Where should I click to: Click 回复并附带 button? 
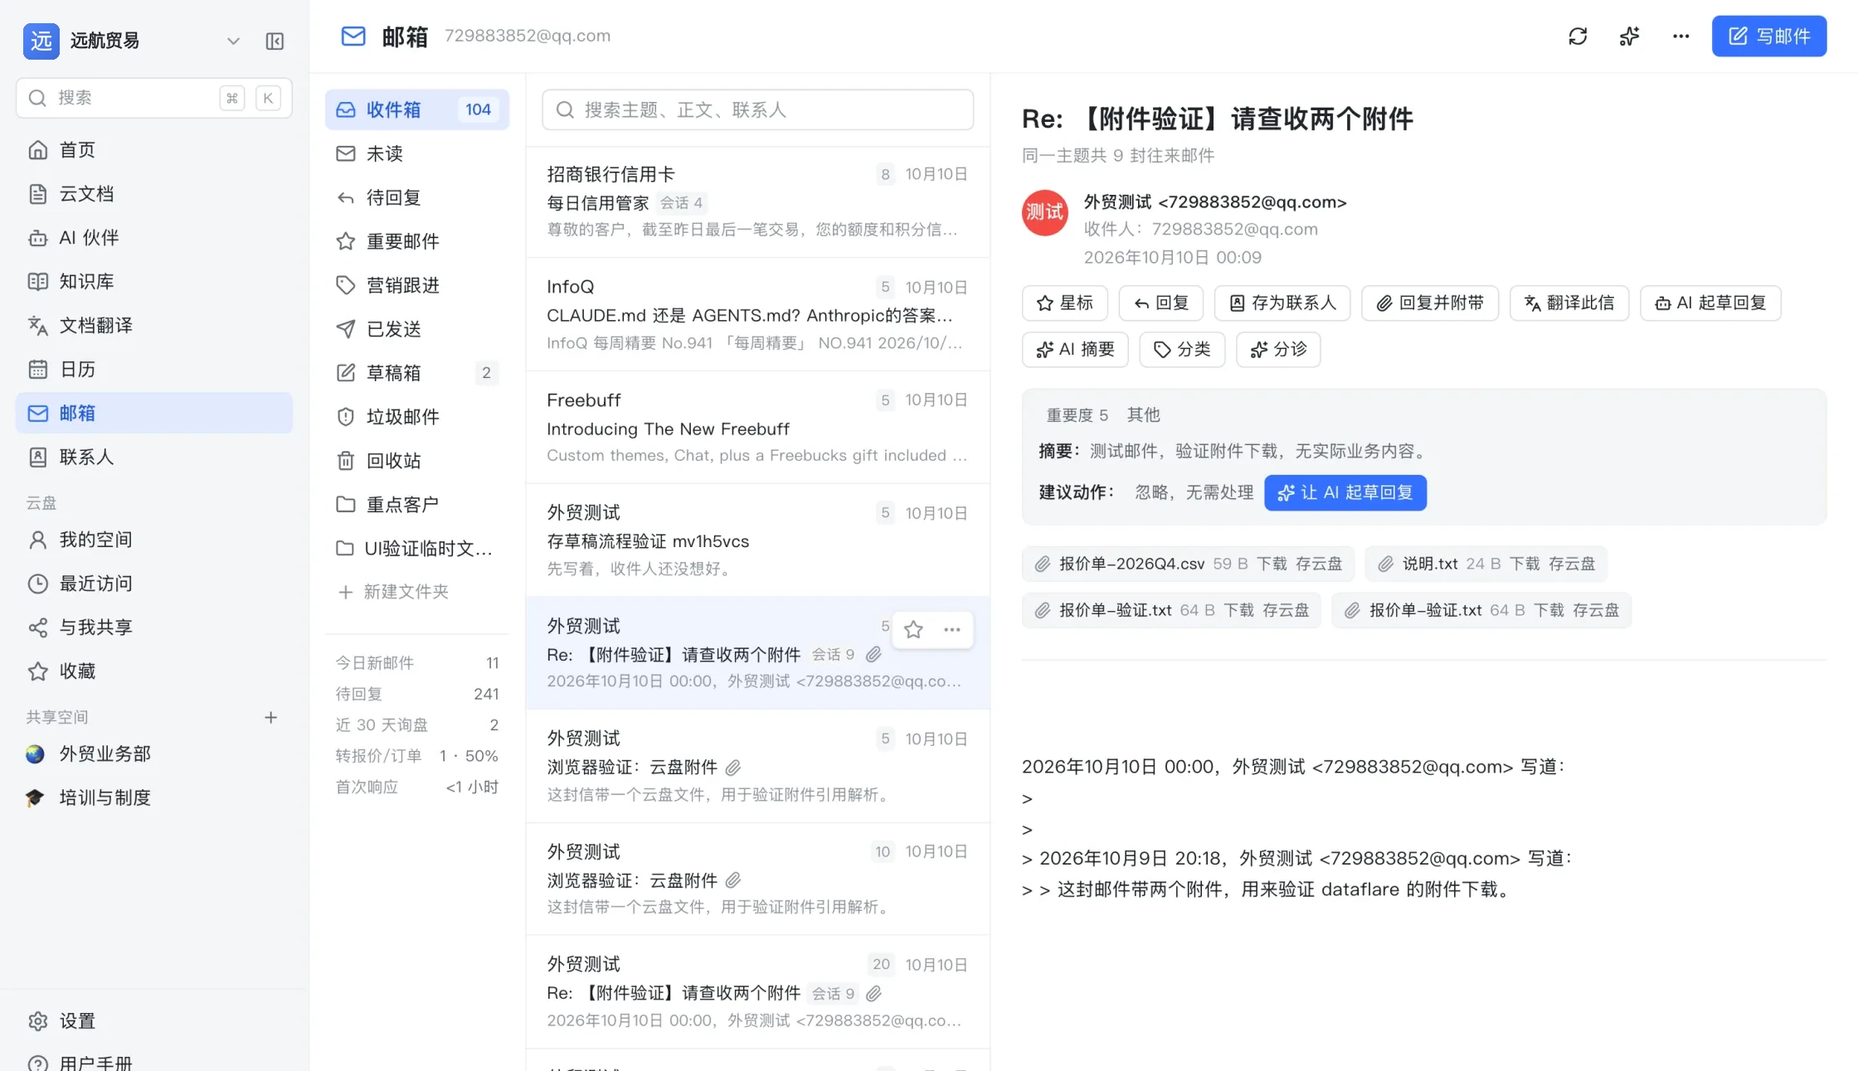[x=1430, y=303]
